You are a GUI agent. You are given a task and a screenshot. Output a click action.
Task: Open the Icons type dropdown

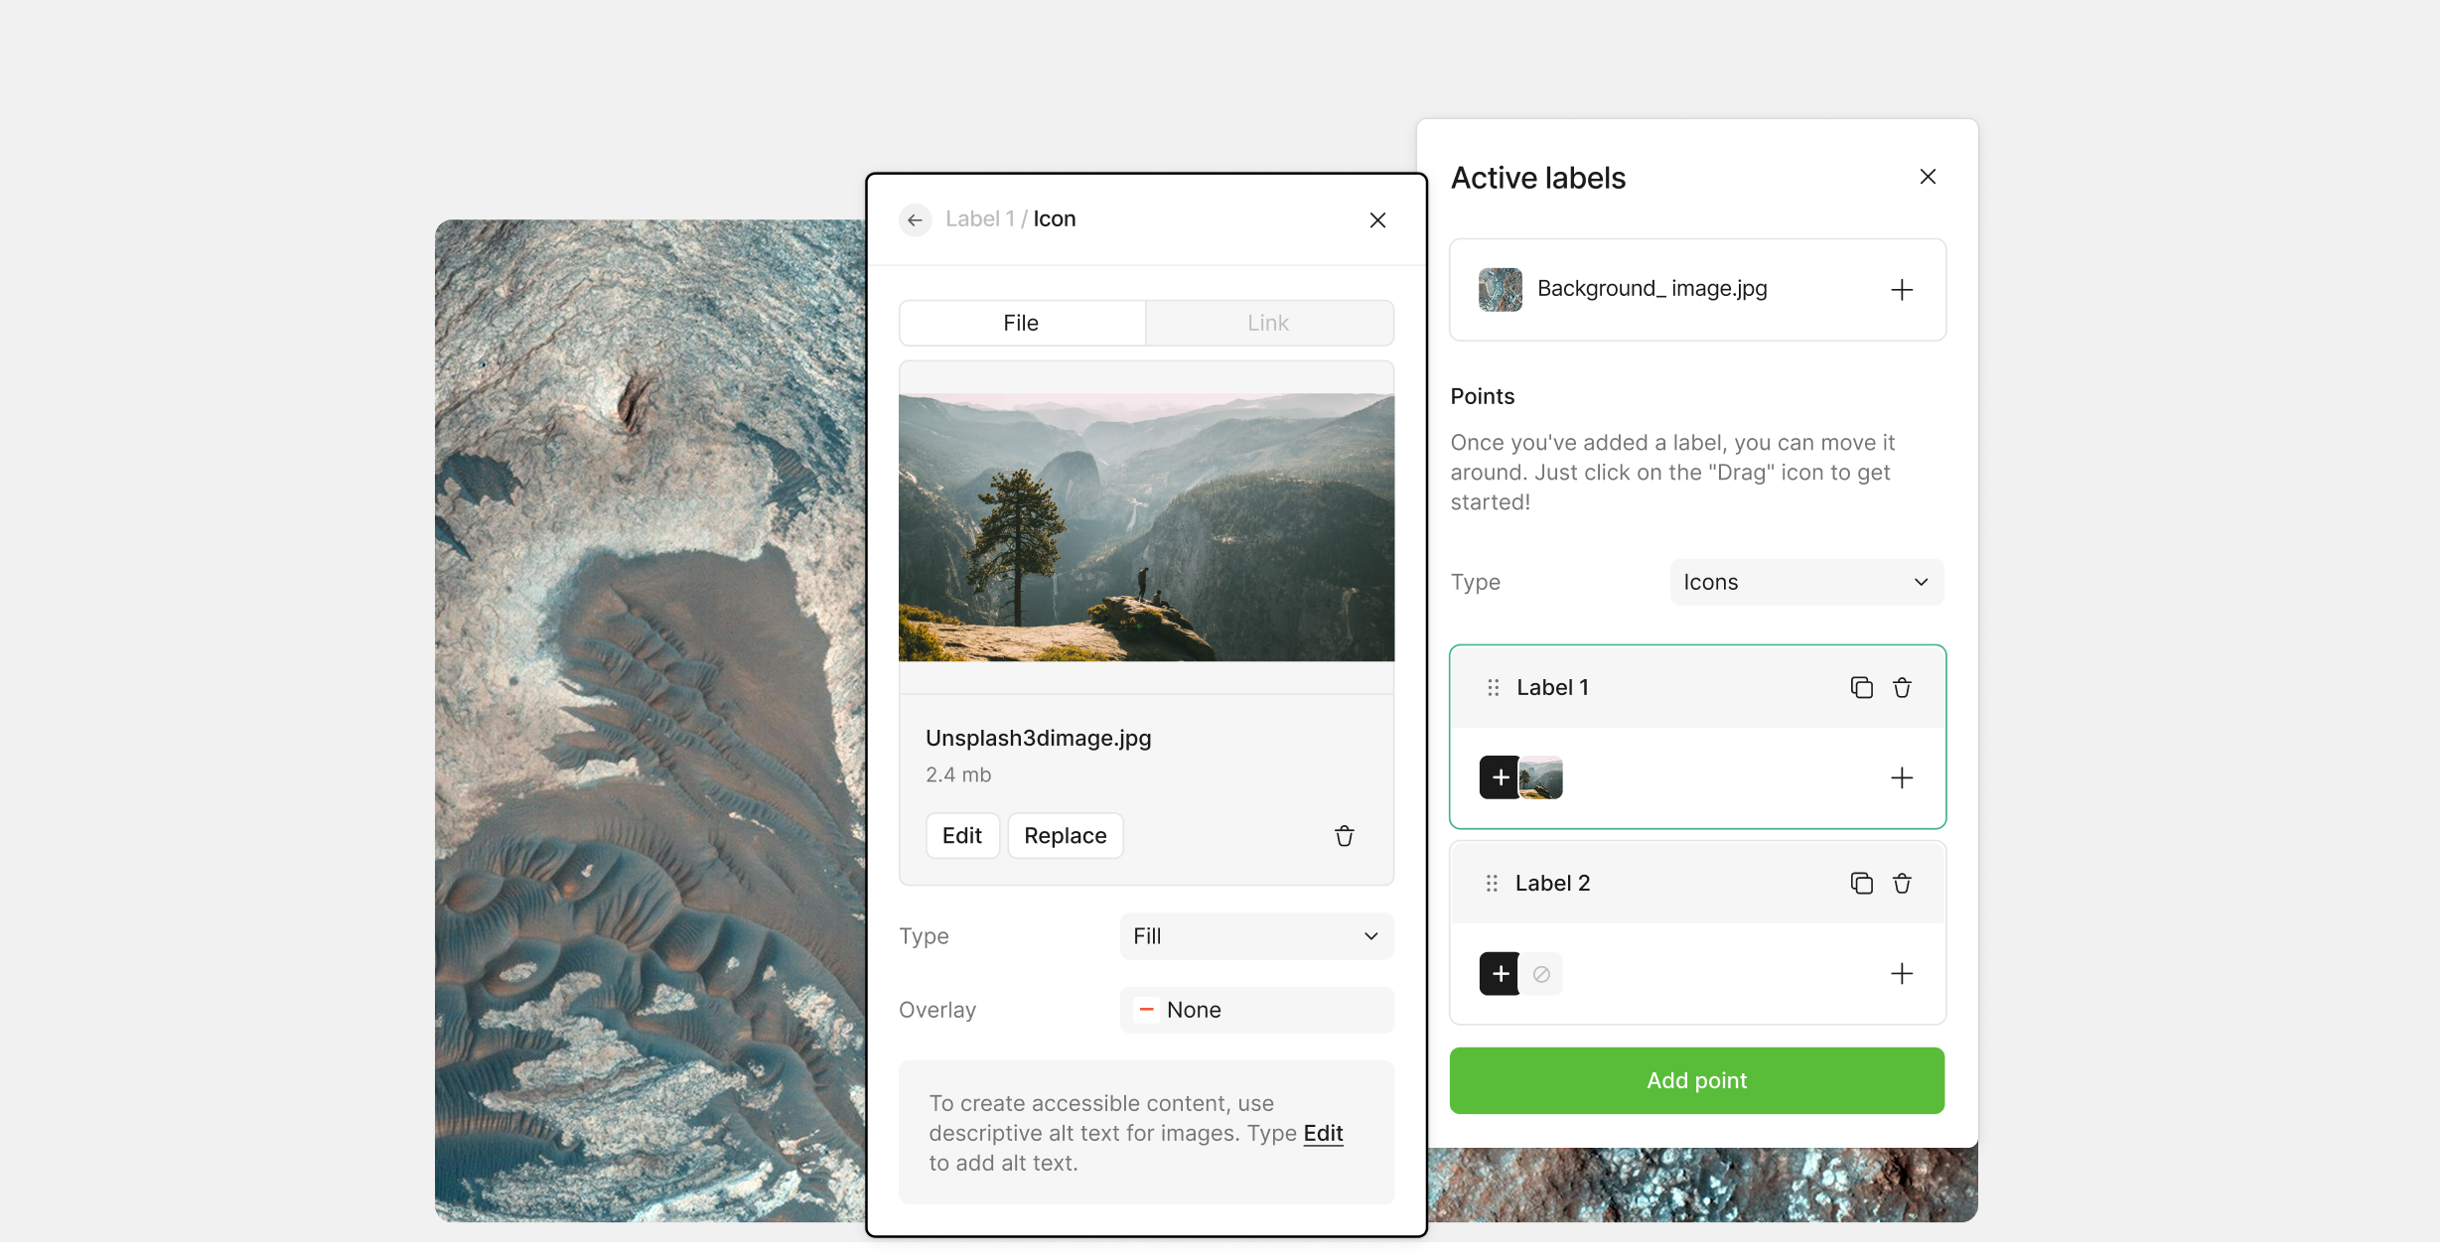[1806, 582]
